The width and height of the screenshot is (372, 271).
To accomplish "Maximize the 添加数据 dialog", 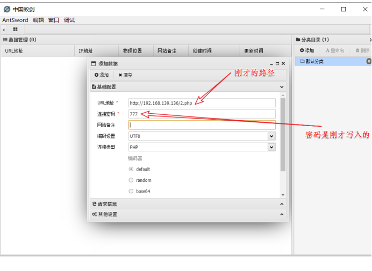I will click(277, 64).
